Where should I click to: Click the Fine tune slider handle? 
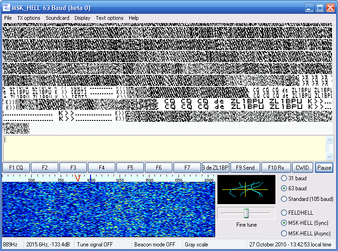click(x=246, y=213)
